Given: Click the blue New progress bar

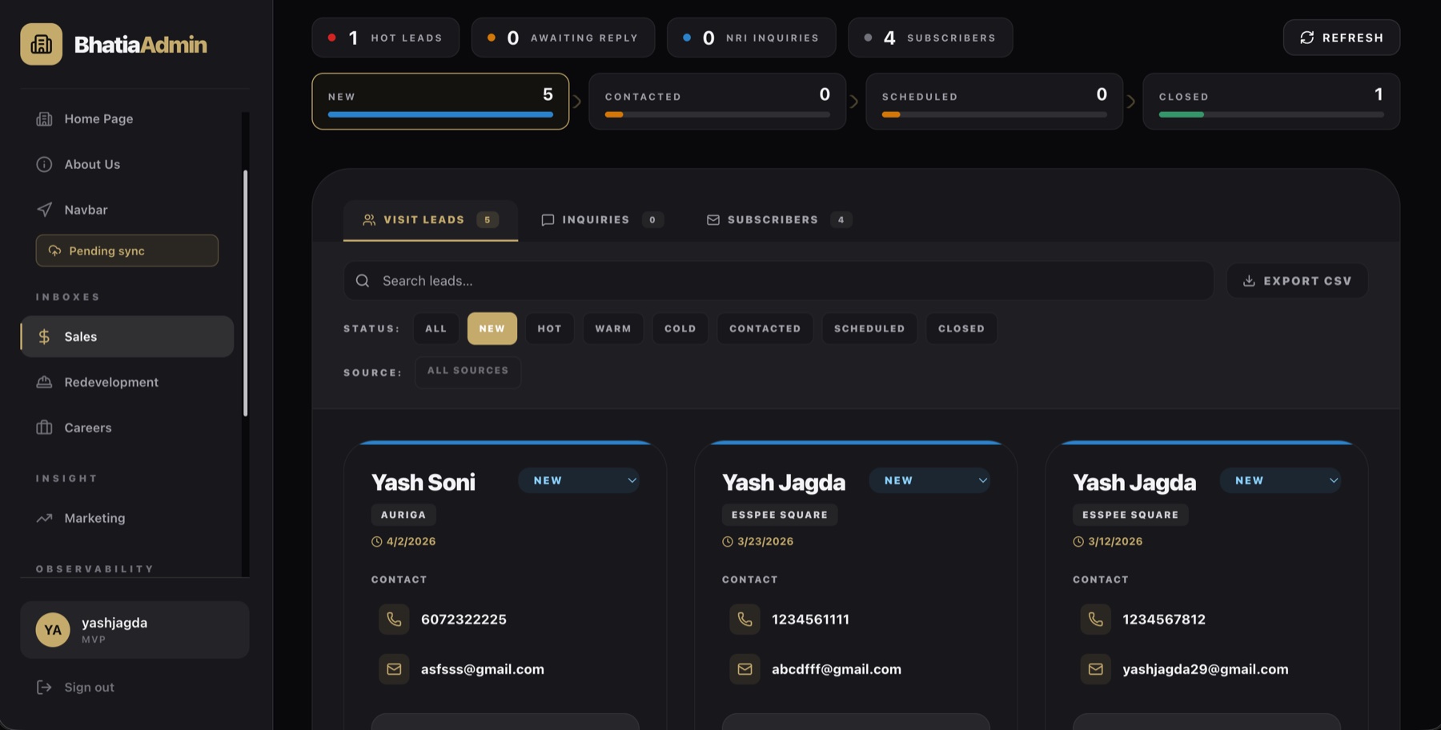Looking at the screenshot, I should pyautogui.click(x=440, y=114).
